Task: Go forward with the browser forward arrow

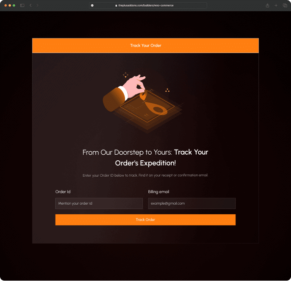Action: coord(37,5)
